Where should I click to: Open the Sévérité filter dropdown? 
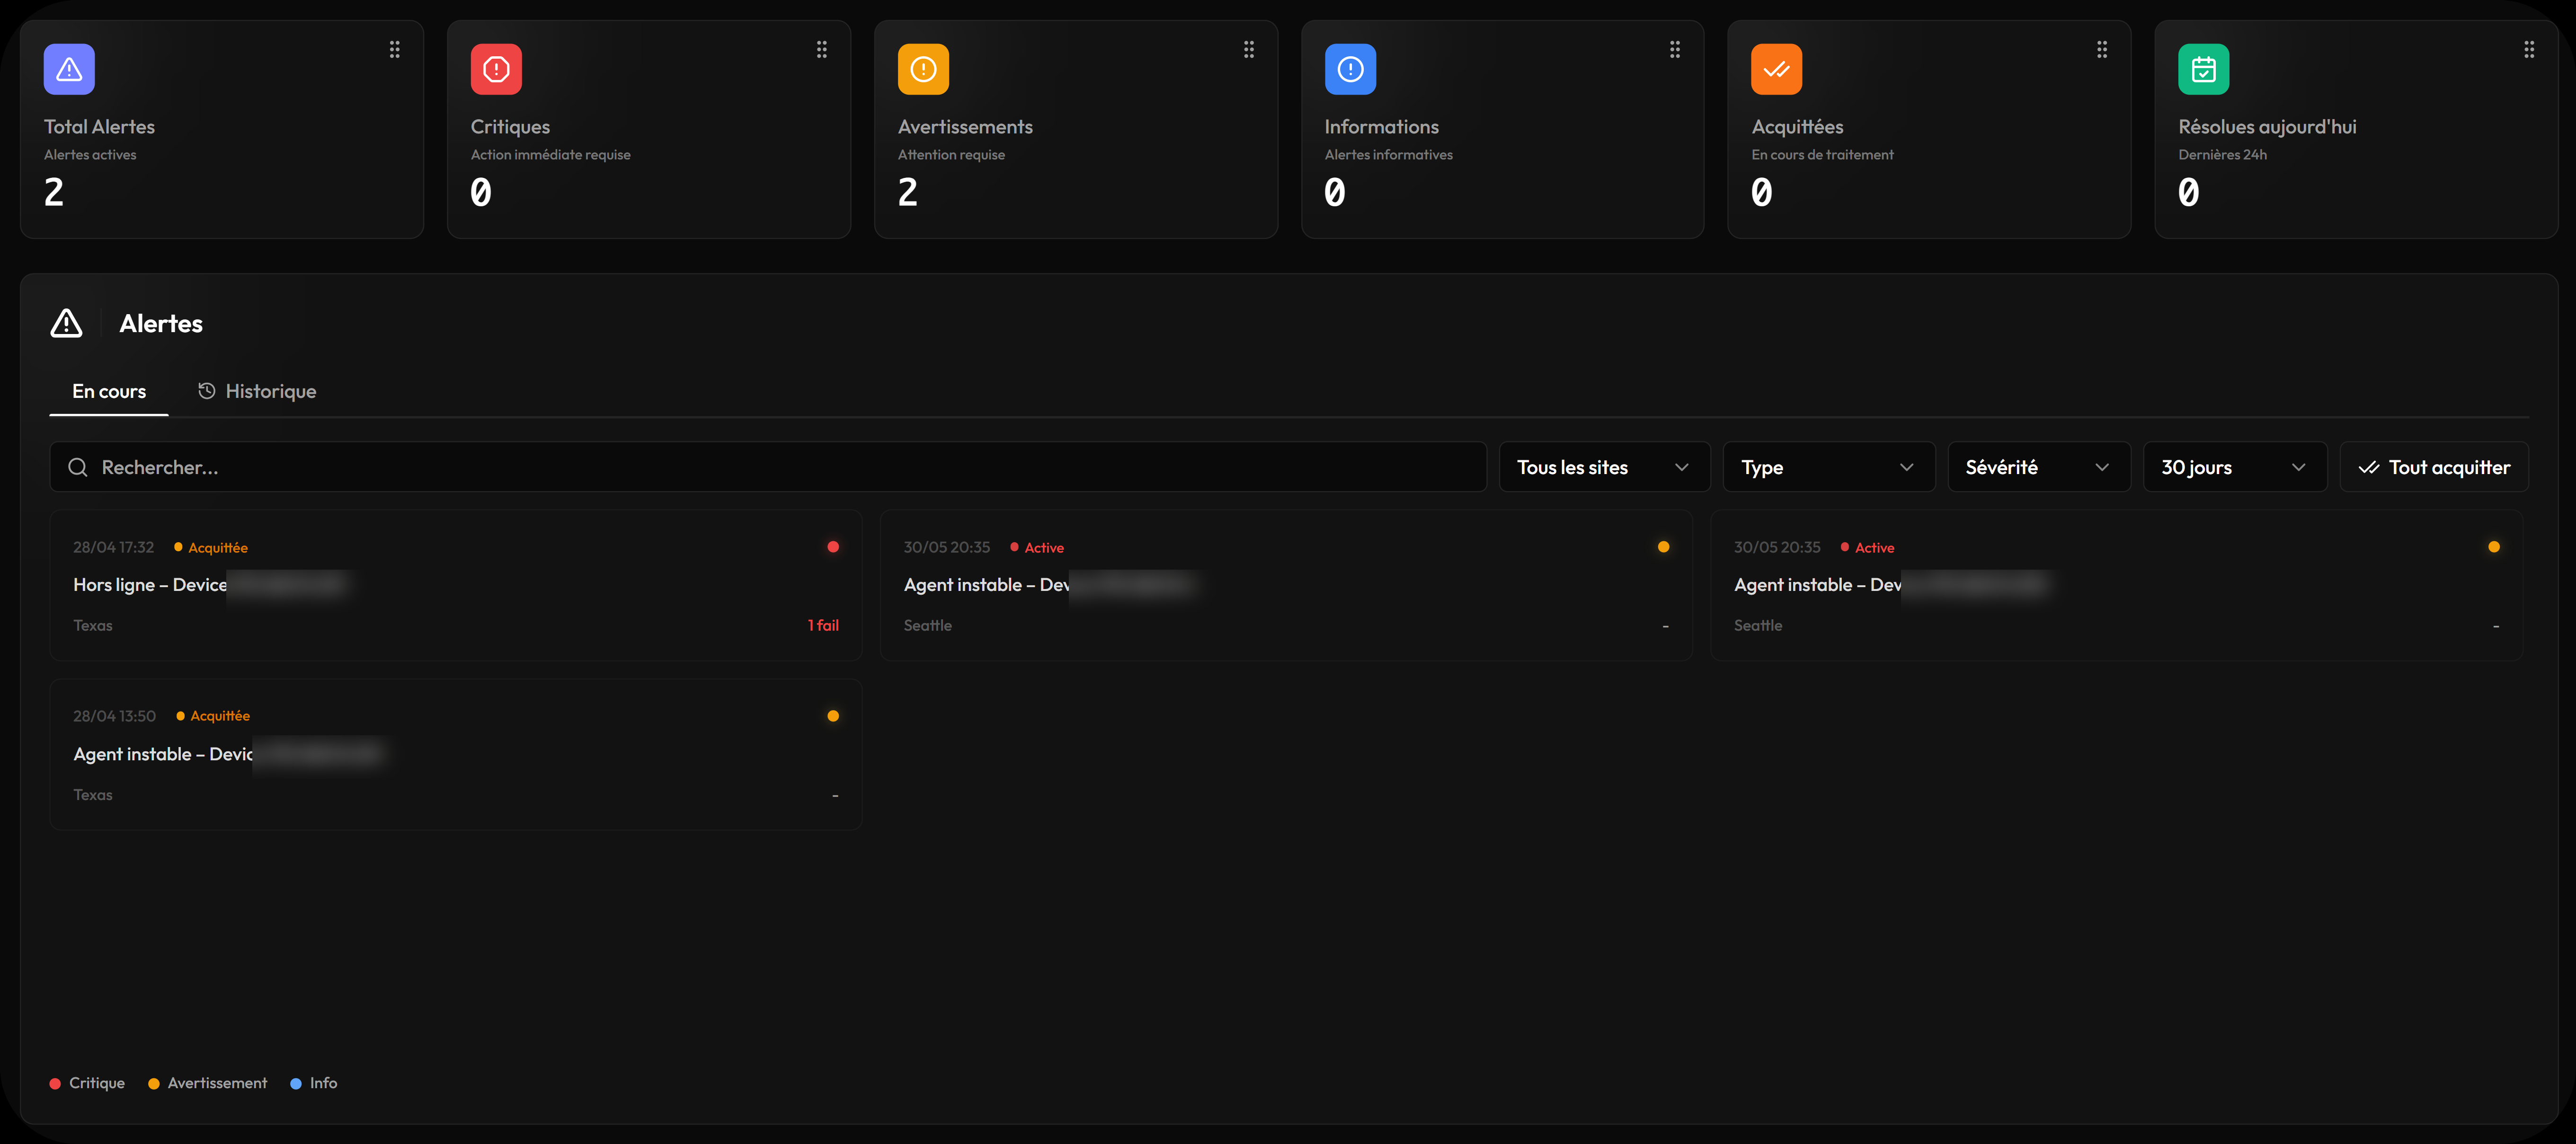(x=2039, y=467)
